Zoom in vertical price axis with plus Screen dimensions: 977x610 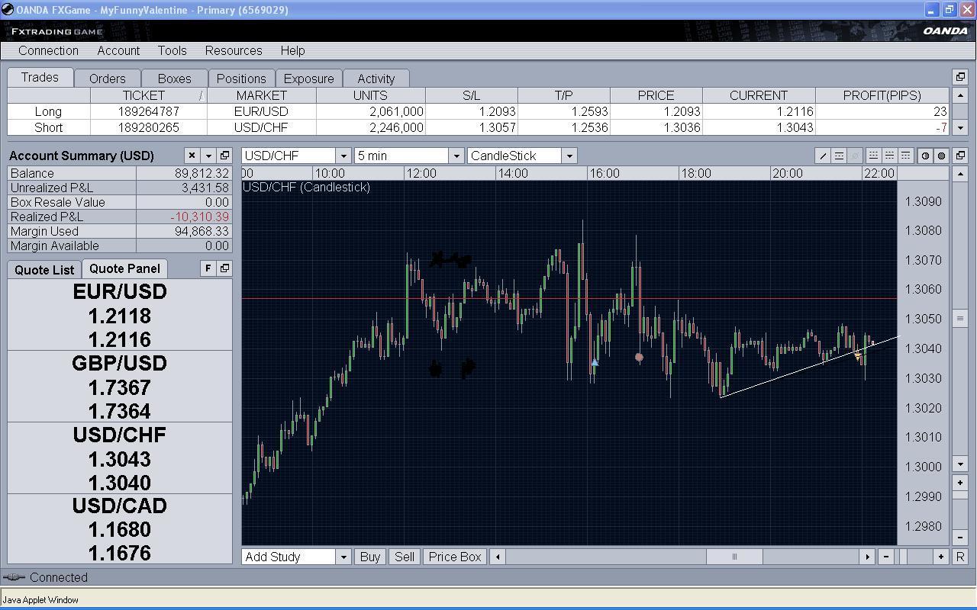960,483
